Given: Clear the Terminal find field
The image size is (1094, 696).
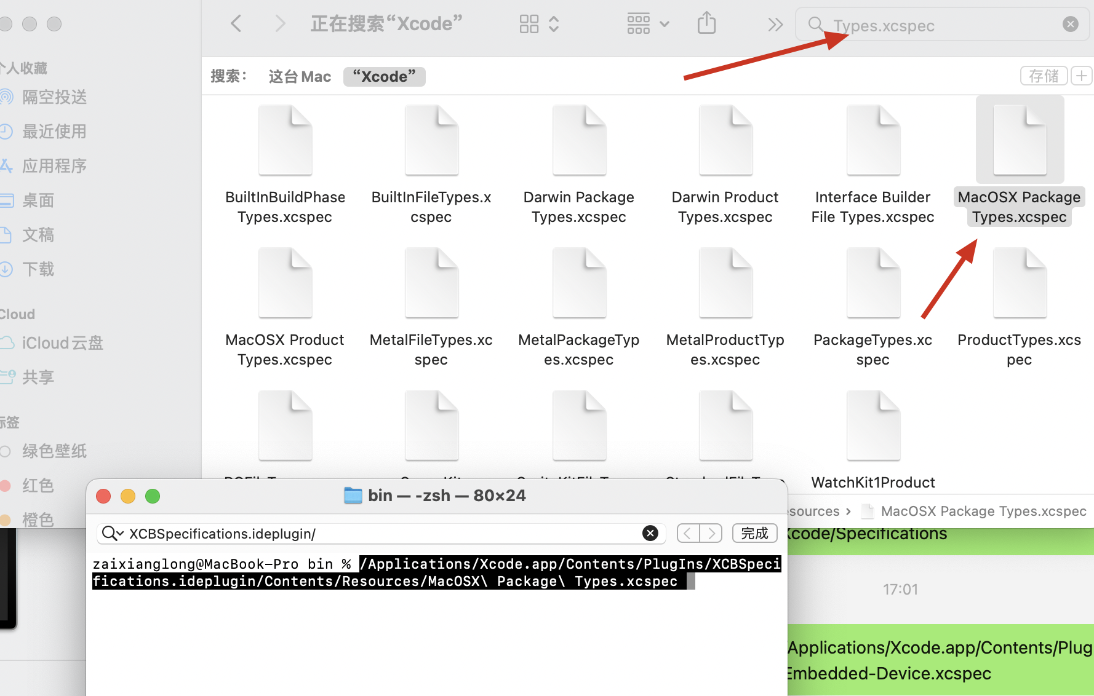Looking at the screenshot, I should (x=650, y=533).
